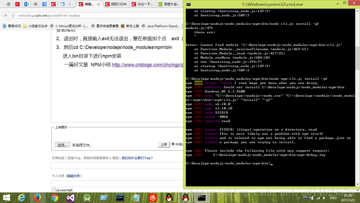Click the Windows Start button
Viewport: 360px width, 203px height.
[x=6, y=198]
